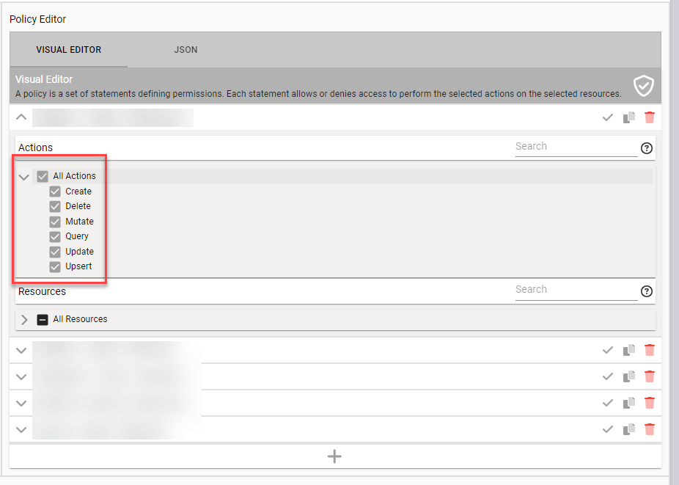
Task: Select the Visual Editor tab
Action: pyautogui.click(x=69, y=50)
